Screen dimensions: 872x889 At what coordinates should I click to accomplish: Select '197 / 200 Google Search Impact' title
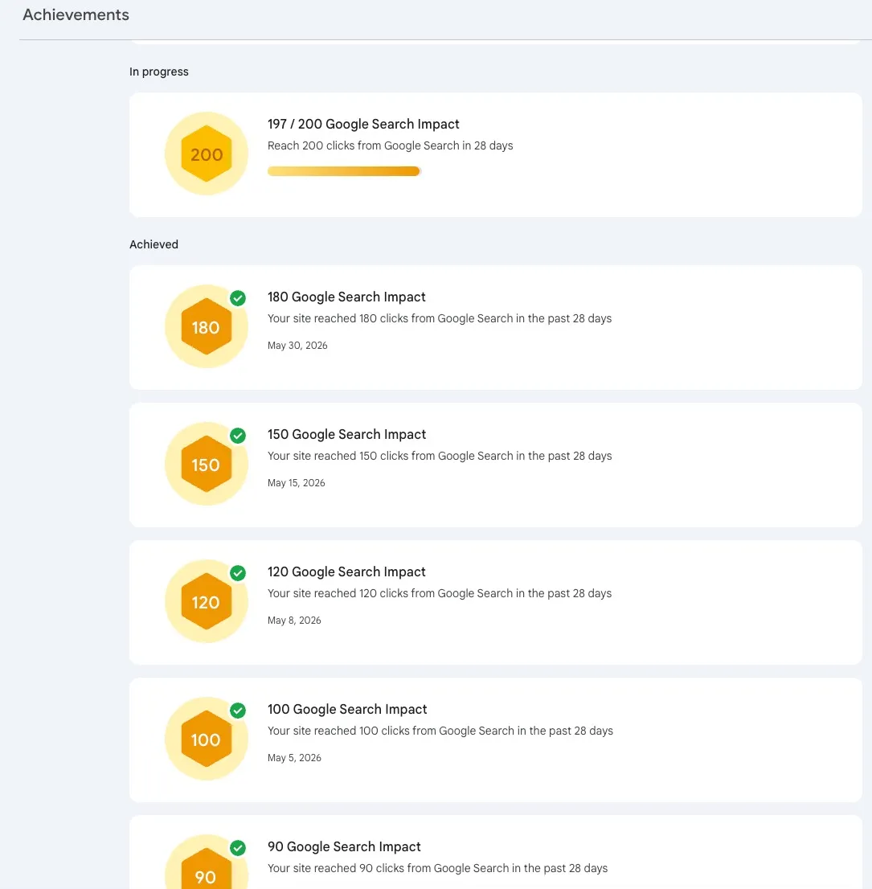tap(363, 124)
